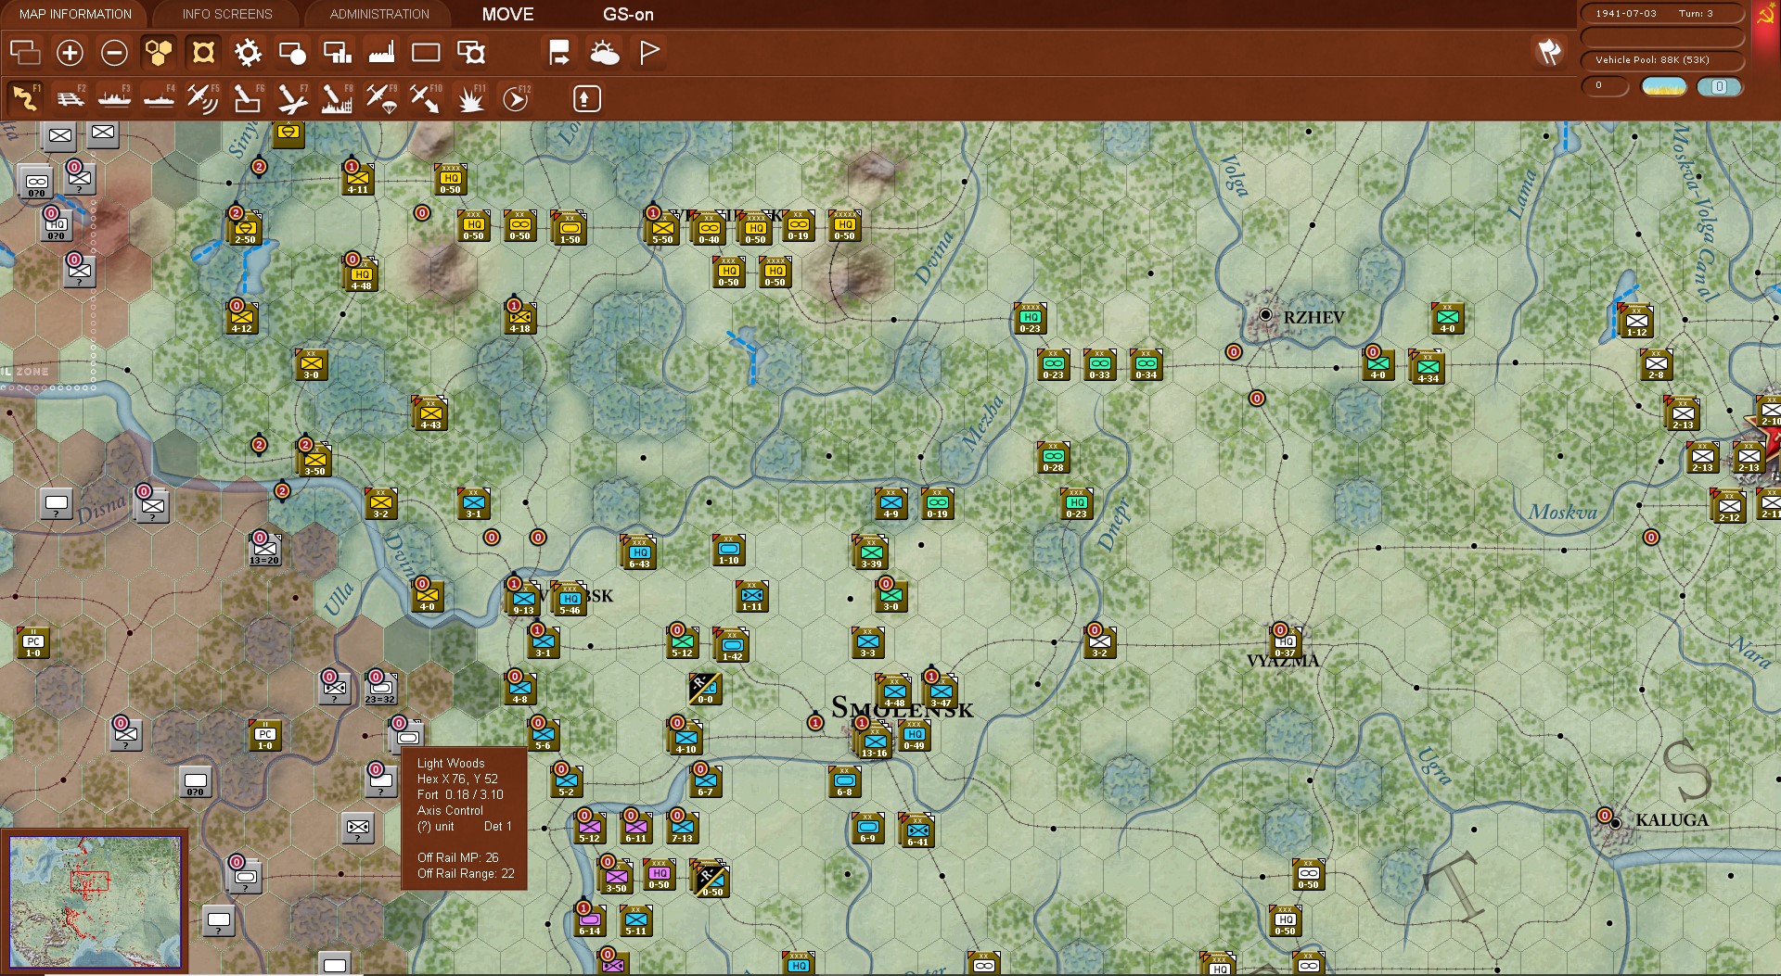Click the counter field showing 0

(x=1606, y=86)
